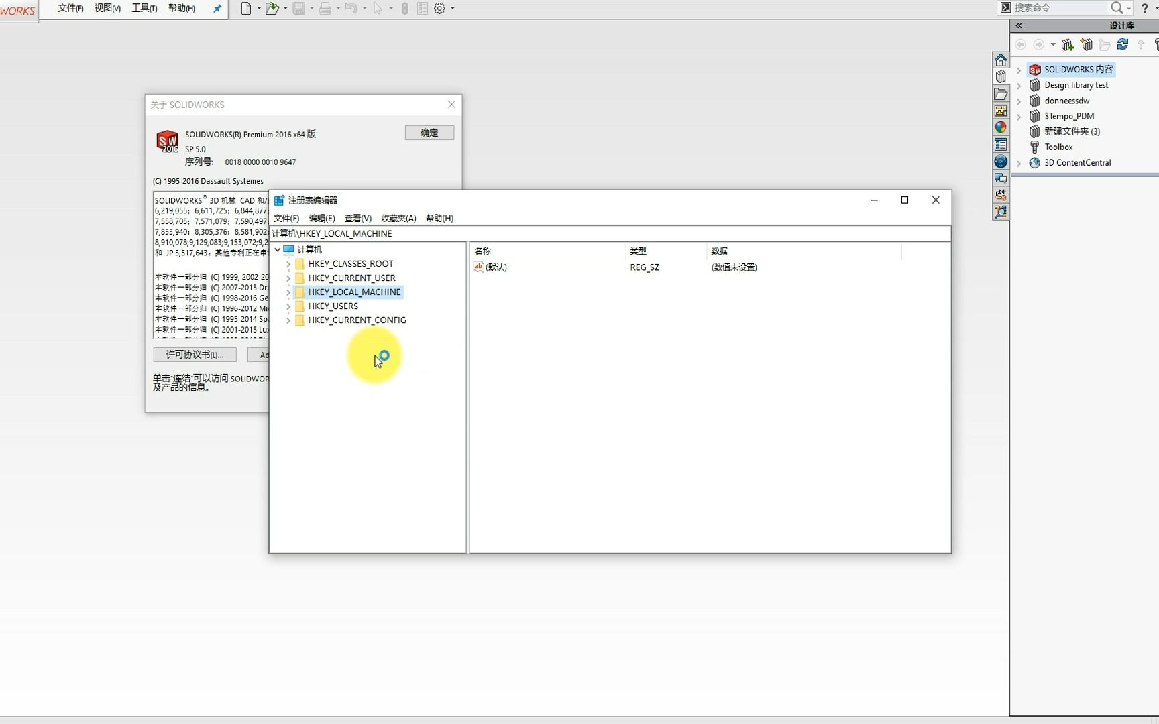Maximize the registry editor window
Viewport: 1159px width, 724px height.
click(x=905, y=200)
